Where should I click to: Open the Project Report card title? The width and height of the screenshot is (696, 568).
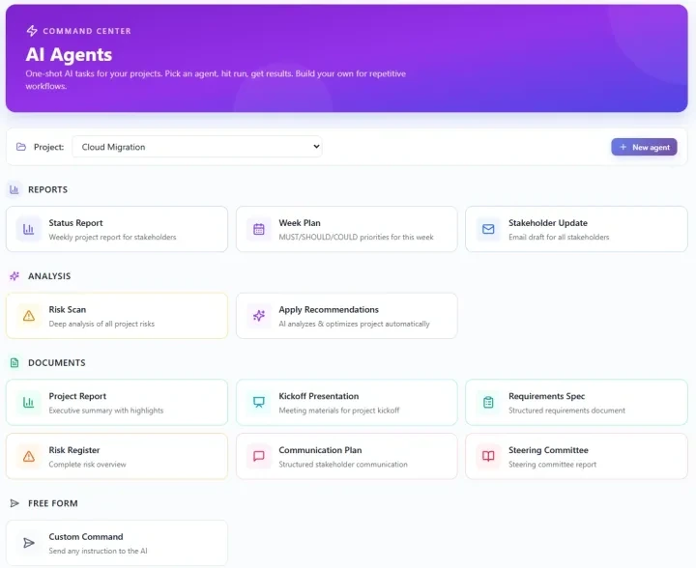pos(77,396)
